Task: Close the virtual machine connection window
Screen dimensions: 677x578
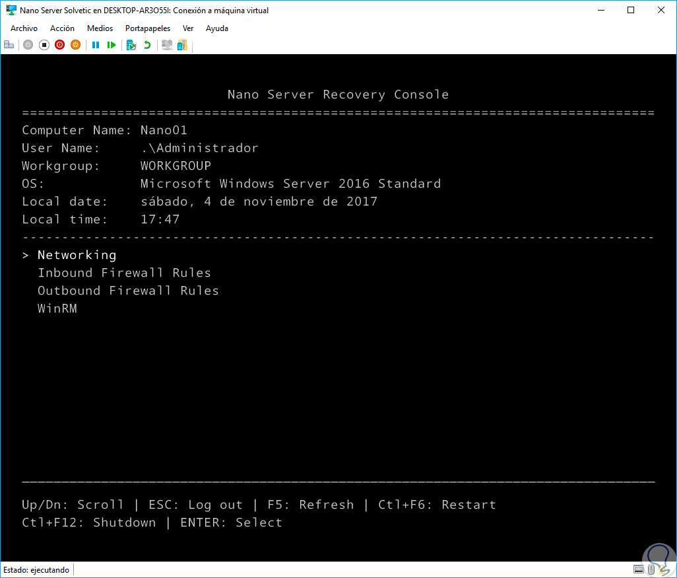Action: [661, 10]
